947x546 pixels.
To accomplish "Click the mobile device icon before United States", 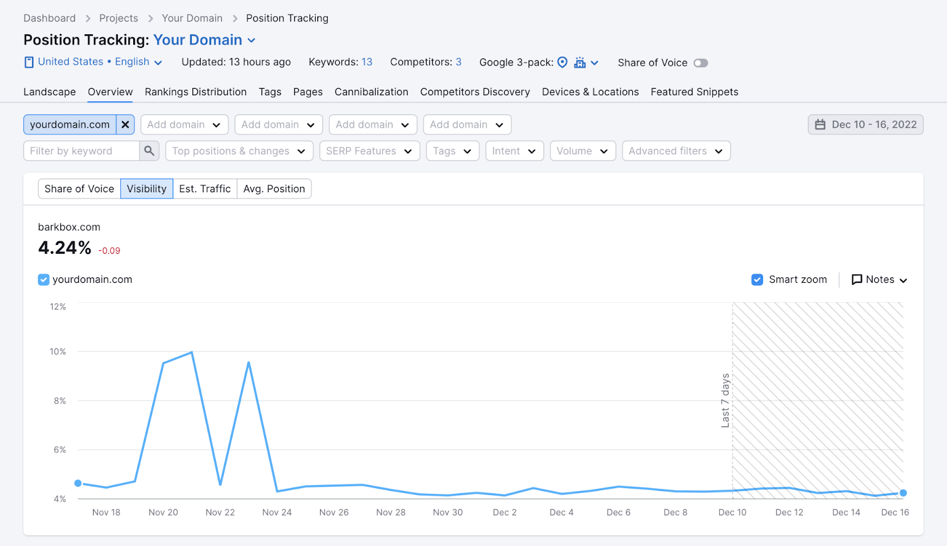I will tap(28, 62).
